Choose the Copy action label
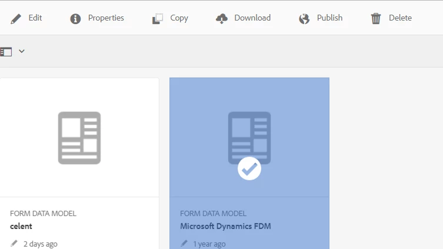443x249 pixels. tap(179, 18)
